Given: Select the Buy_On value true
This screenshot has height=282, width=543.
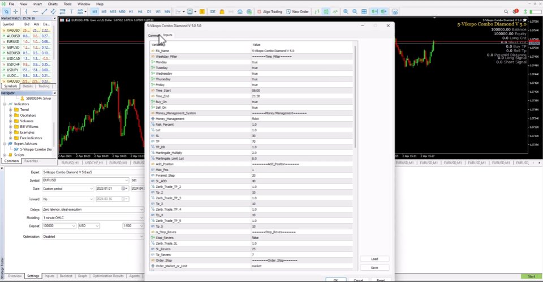Looking at the screenshot, I should 255,102.
